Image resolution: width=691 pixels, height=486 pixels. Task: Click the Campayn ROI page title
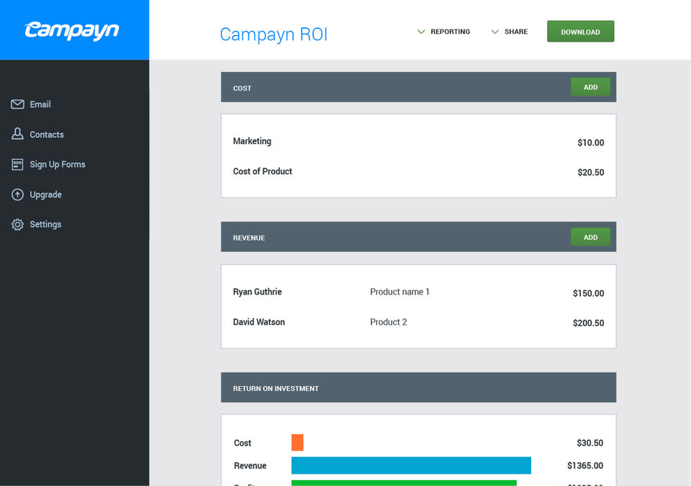[x=274, y=35]
